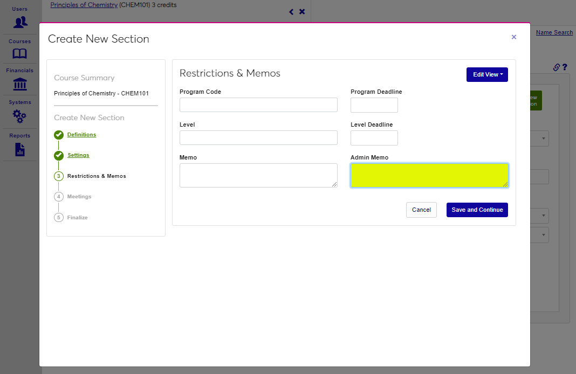The width and height of the screenshot is (576, 374).
Task: Click the green Settings step checkmark
Action: click(x=59, y=156)
